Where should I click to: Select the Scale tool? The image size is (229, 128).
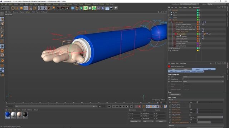click(21, 8)
